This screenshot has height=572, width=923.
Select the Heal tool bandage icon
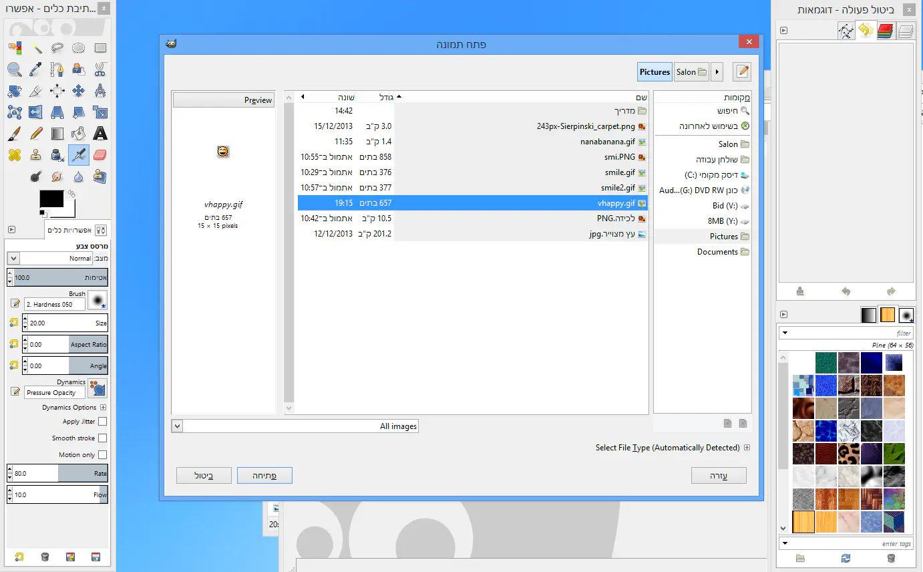point(14,155)
